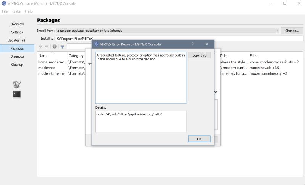Click the back arrow behind the error dialog

[90, 64]
